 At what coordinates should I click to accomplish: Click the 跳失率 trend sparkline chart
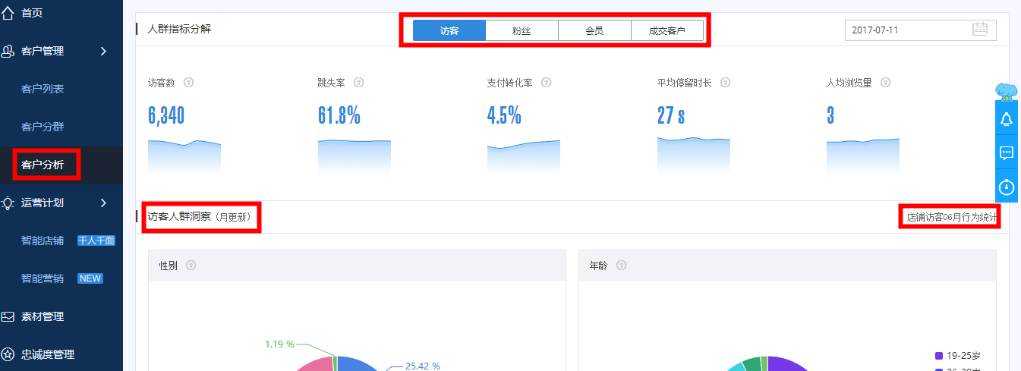(x=355, y=156)
